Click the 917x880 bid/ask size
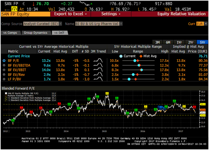This screenshot has height=150, width=209. [x=163, y=4]
